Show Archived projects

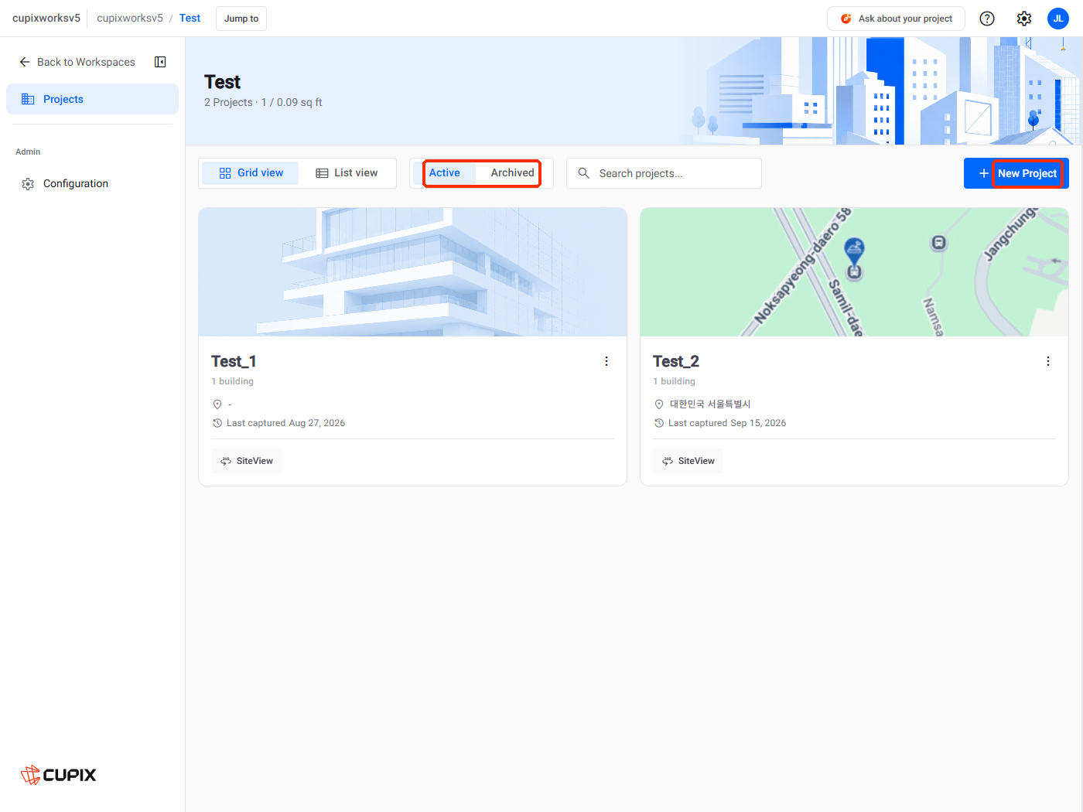512,173
